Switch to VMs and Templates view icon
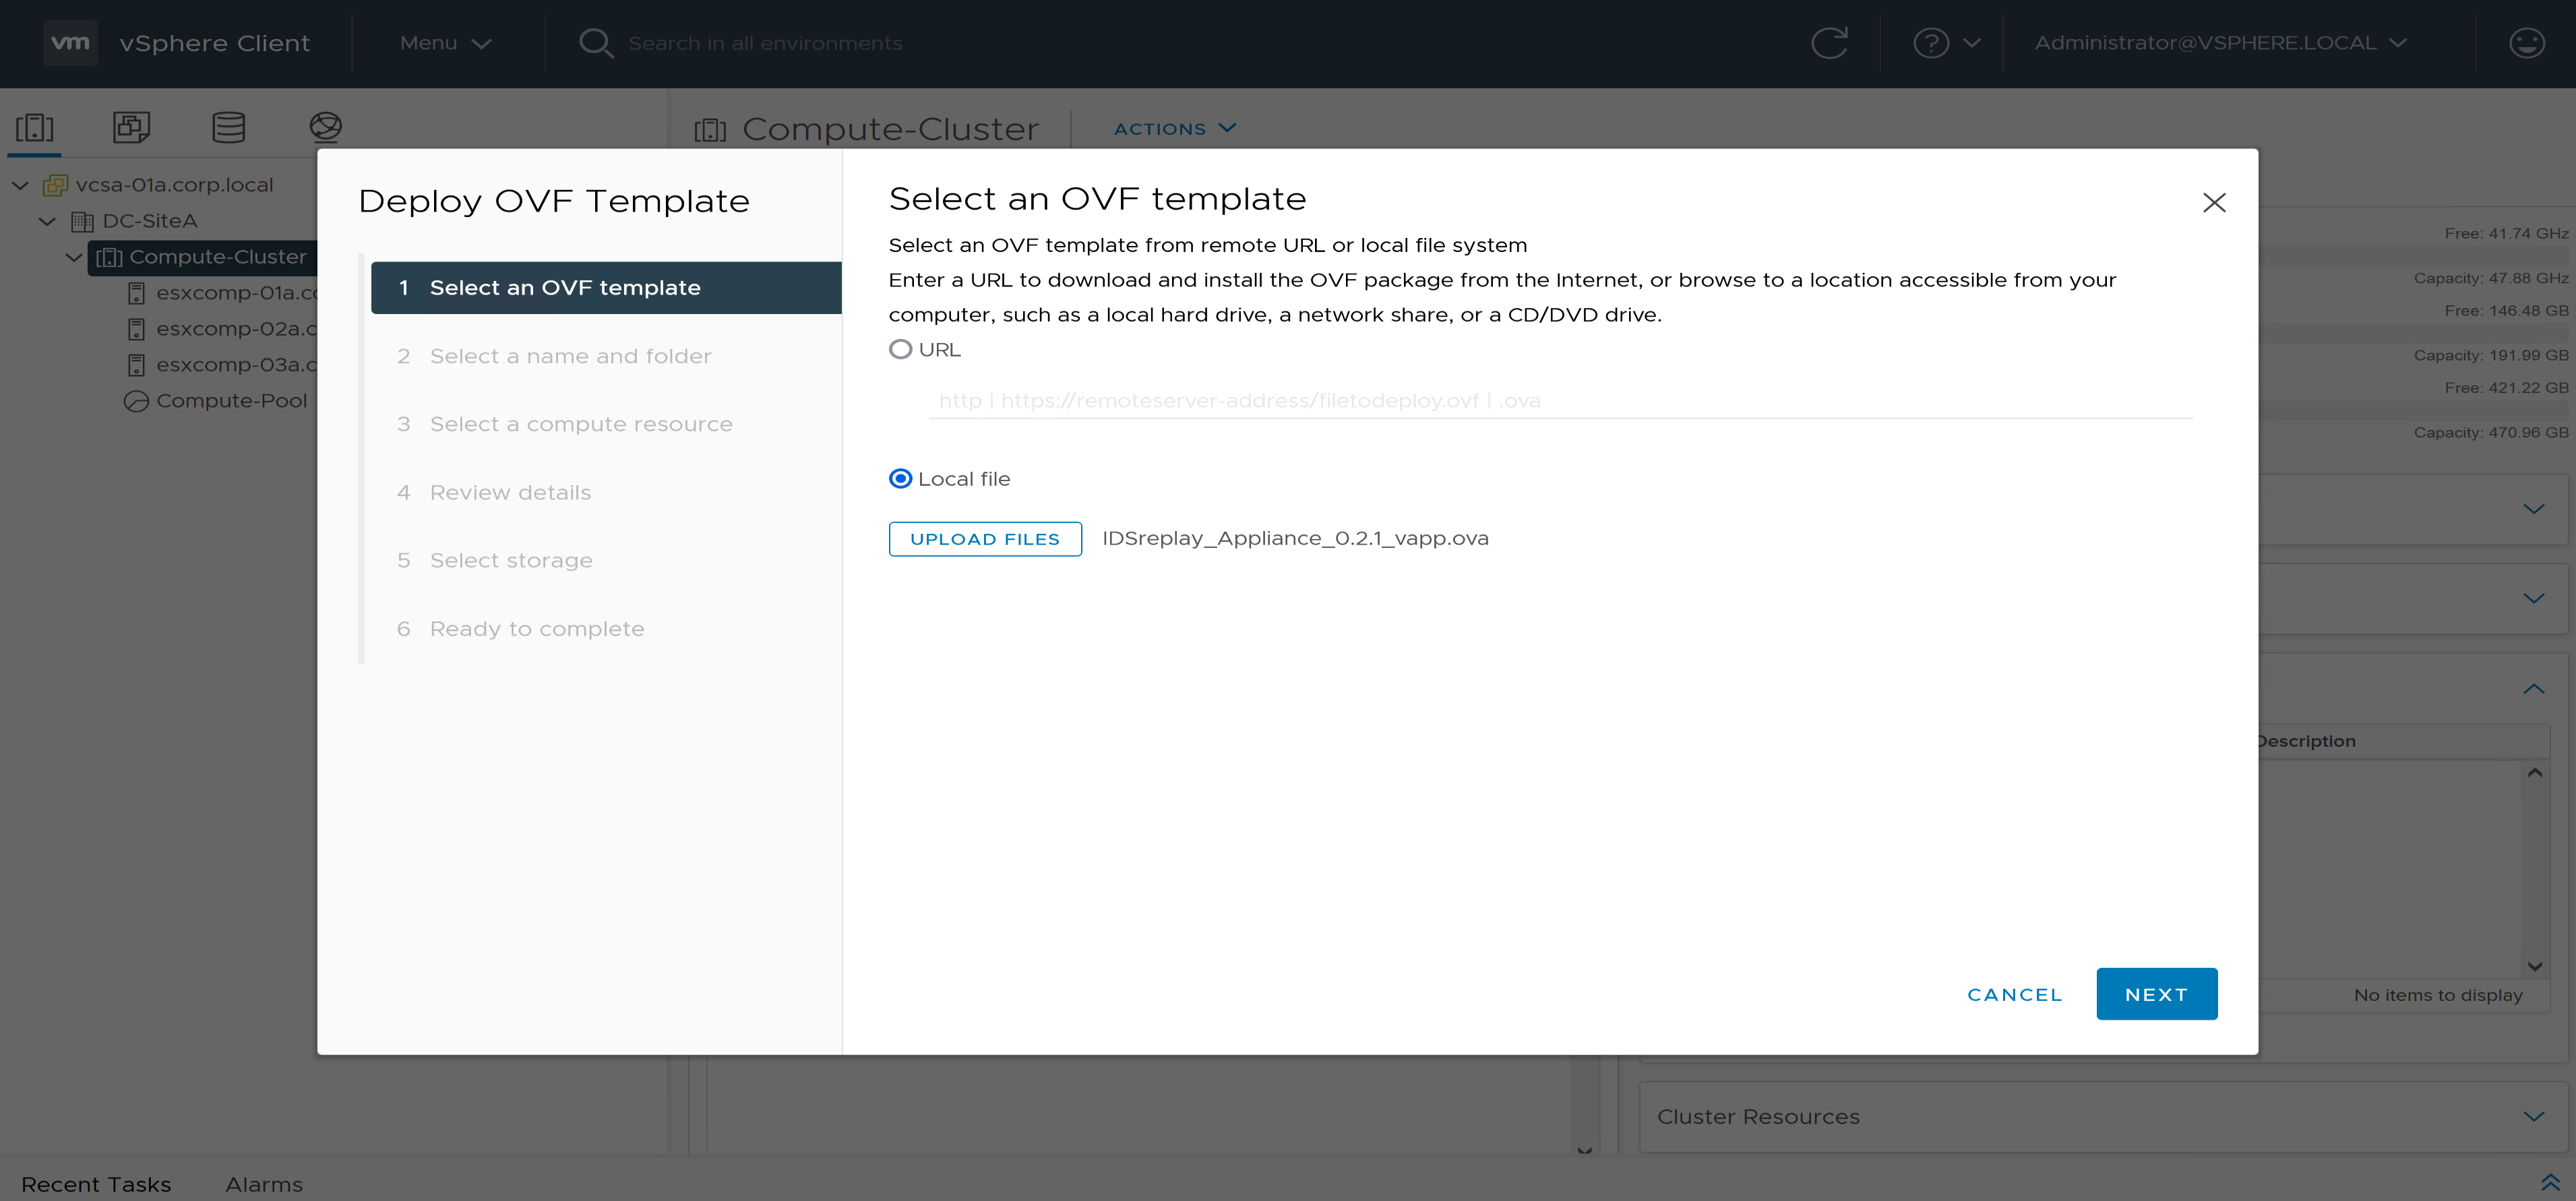The width and height of the screenshot is (2576, 1201). 131,127
